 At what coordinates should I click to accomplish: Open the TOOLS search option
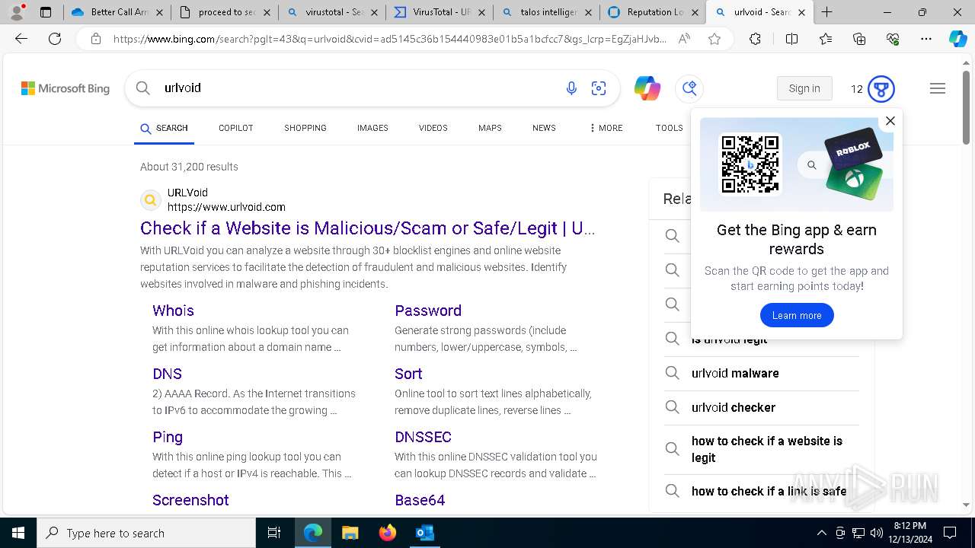coord(669,128)
